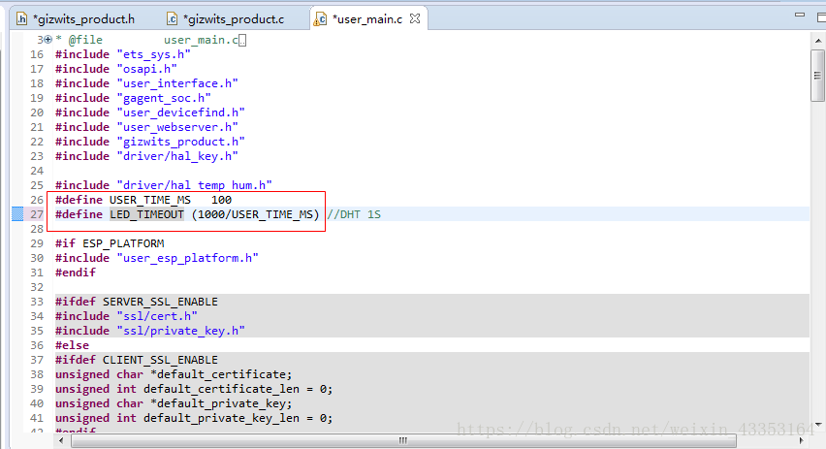Click the //DHT 1S comment
This screenshot has width=826, height=449.
point(354,214)
